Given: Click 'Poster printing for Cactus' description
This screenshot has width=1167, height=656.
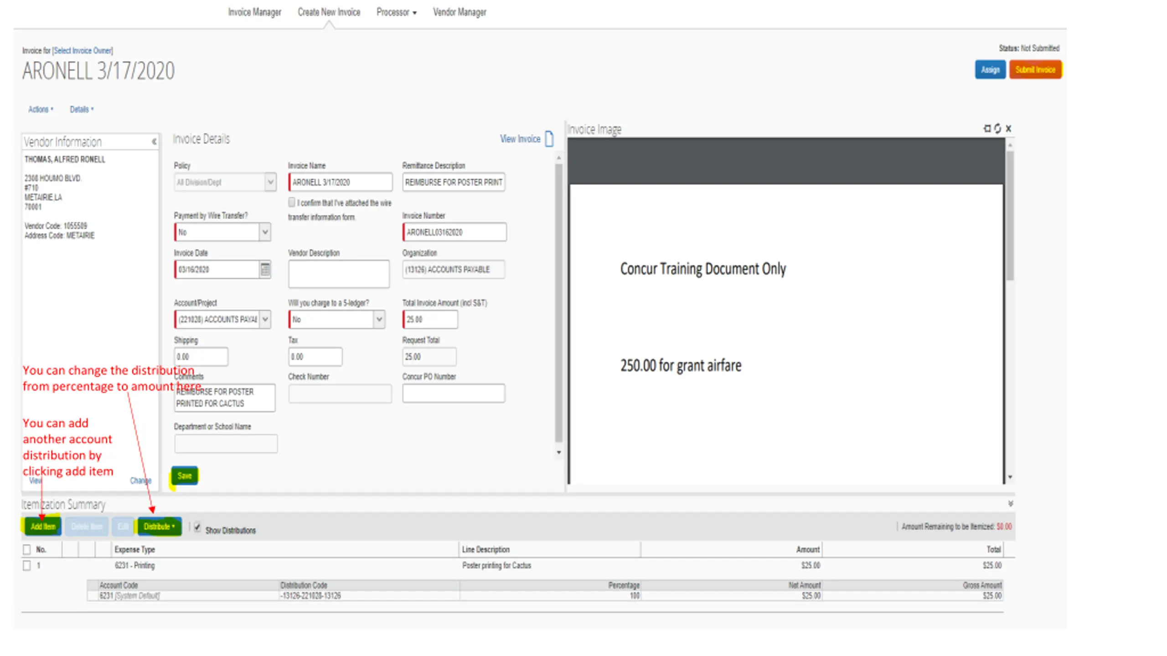Looking at the screenshot, I should (x=496, y=565).
